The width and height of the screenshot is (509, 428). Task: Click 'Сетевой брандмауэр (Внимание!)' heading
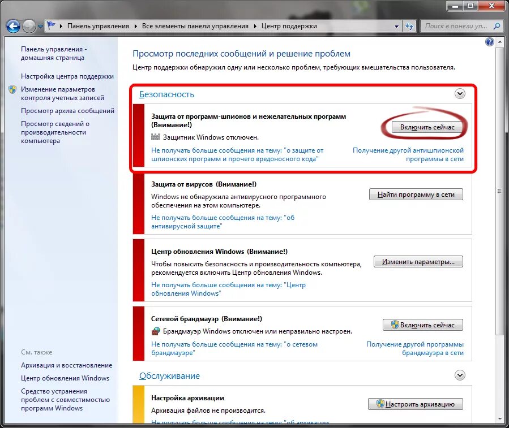click(x=207, y=319)
